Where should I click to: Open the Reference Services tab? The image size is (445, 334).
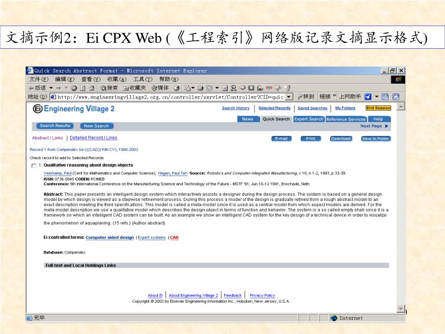pyautogui.click(x=346, y=119)
